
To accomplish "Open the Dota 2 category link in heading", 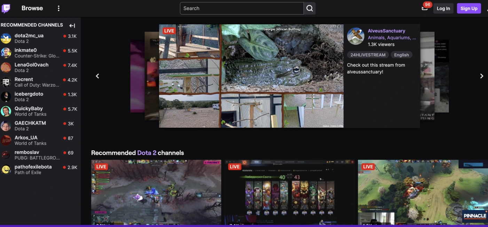I will tap(147, 153).
